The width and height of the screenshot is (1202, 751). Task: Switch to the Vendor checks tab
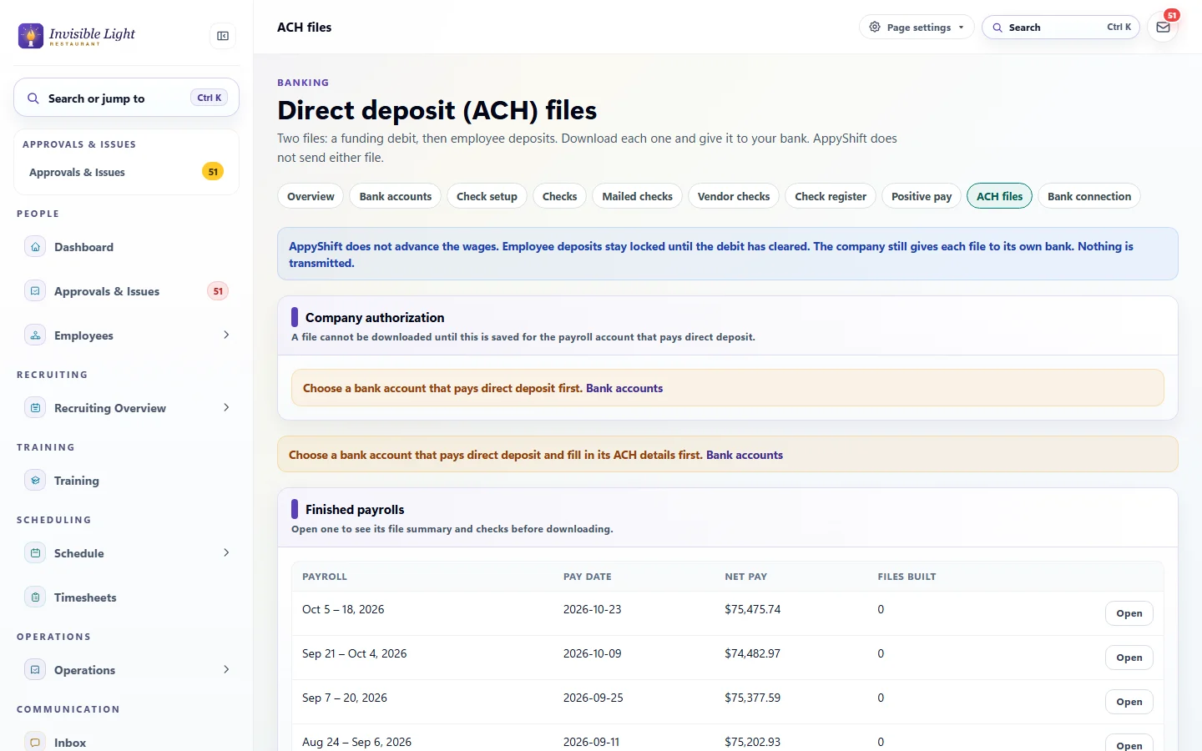click(734, 196)
